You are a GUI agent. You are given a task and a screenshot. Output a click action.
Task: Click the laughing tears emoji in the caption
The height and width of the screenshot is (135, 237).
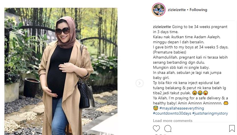click(x=200, y=93)
